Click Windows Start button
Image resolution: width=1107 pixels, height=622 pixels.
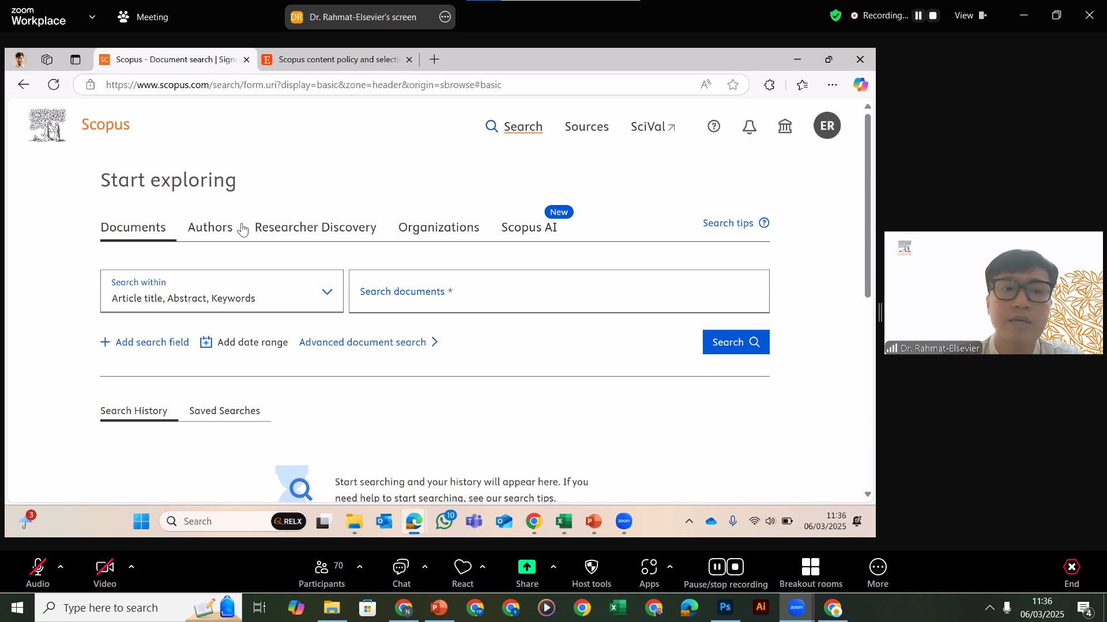17,608
